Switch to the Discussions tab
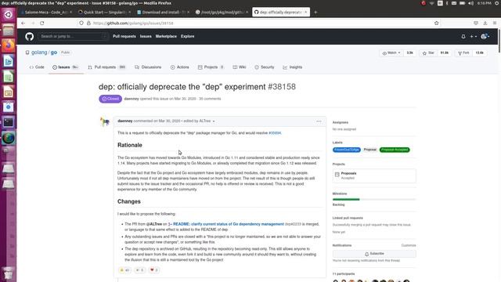This screenshot has height=282, width=501. click(x=148, y=67)
